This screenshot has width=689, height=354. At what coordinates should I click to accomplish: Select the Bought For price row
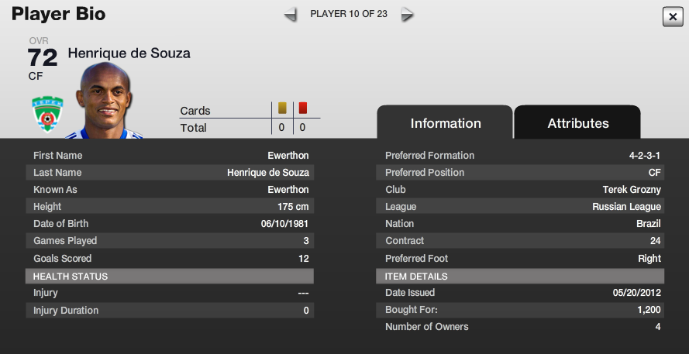pos(520,310)
